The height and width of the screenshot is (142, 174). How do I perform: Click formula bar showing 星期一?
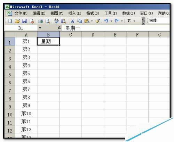click(x=116, y=28)
